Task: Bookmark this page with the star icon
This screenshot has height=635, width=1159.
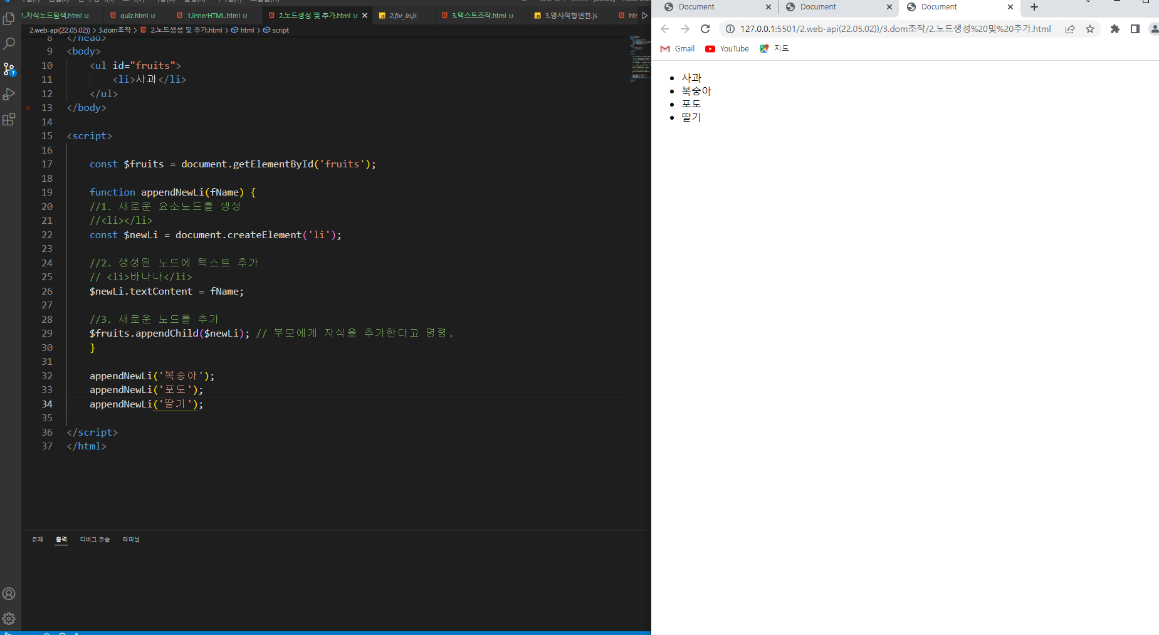Action: pyautogui.click(x=1090, y=29)
